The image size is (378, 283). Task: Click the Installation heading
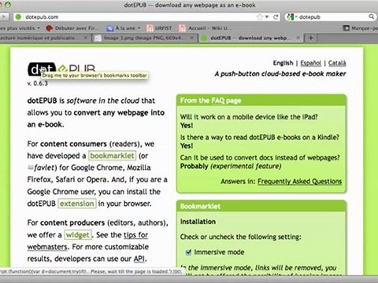[x=198, y=222]
